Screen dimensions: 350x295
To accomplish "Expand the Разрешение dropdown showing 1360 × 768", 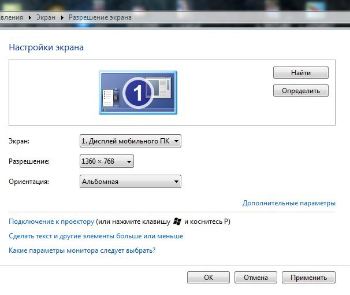I will click(106, 161).
